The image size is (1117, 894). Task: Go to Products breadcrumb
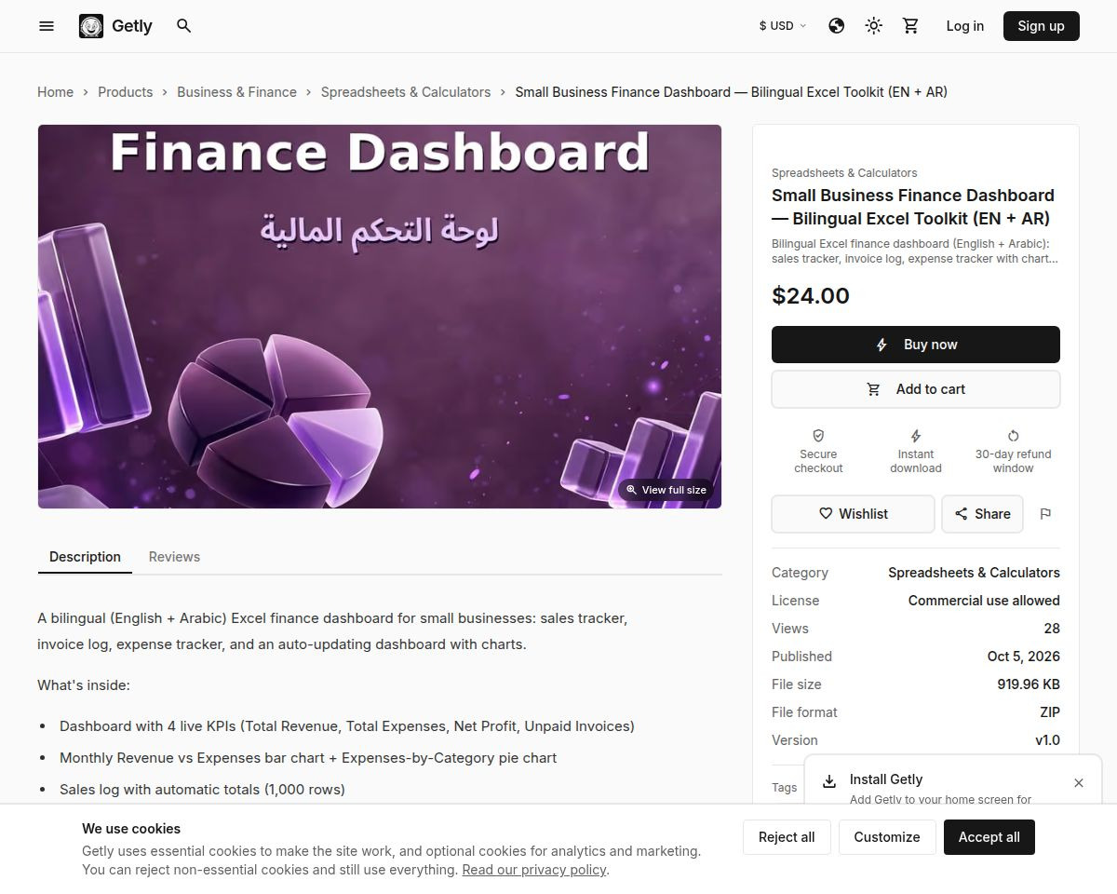(x=125, y=92)
